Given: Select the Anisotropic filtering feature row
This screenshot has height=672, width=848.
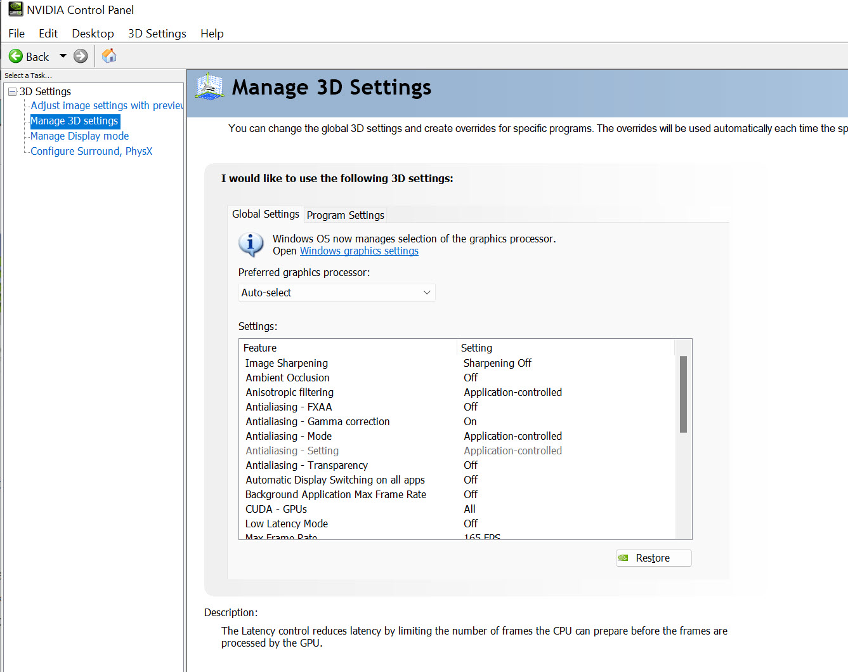Looking at the screenshot, I should coord(458,392).
